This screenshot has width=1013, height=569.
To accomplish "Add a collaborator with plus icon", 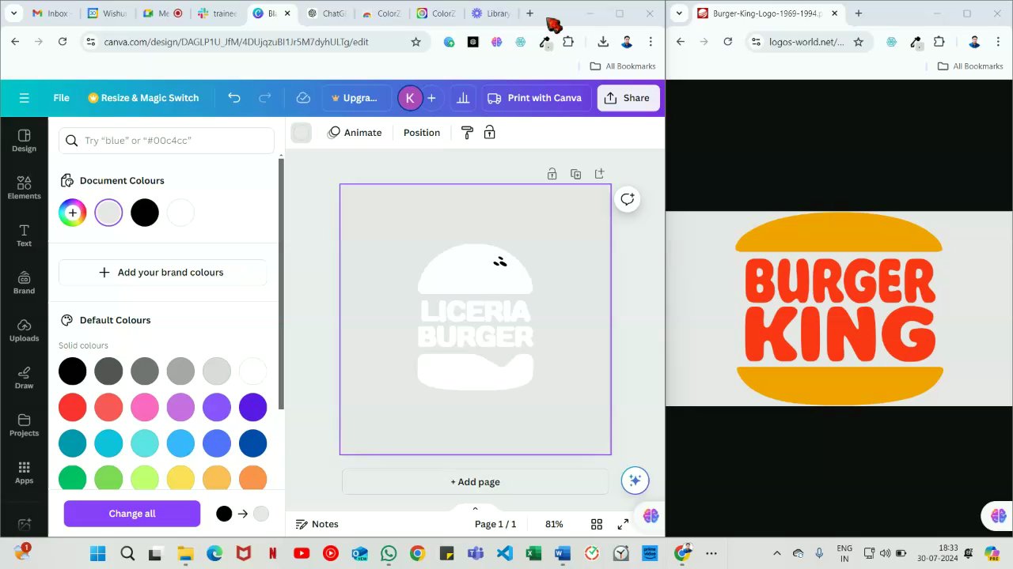I will pos(431,98).
